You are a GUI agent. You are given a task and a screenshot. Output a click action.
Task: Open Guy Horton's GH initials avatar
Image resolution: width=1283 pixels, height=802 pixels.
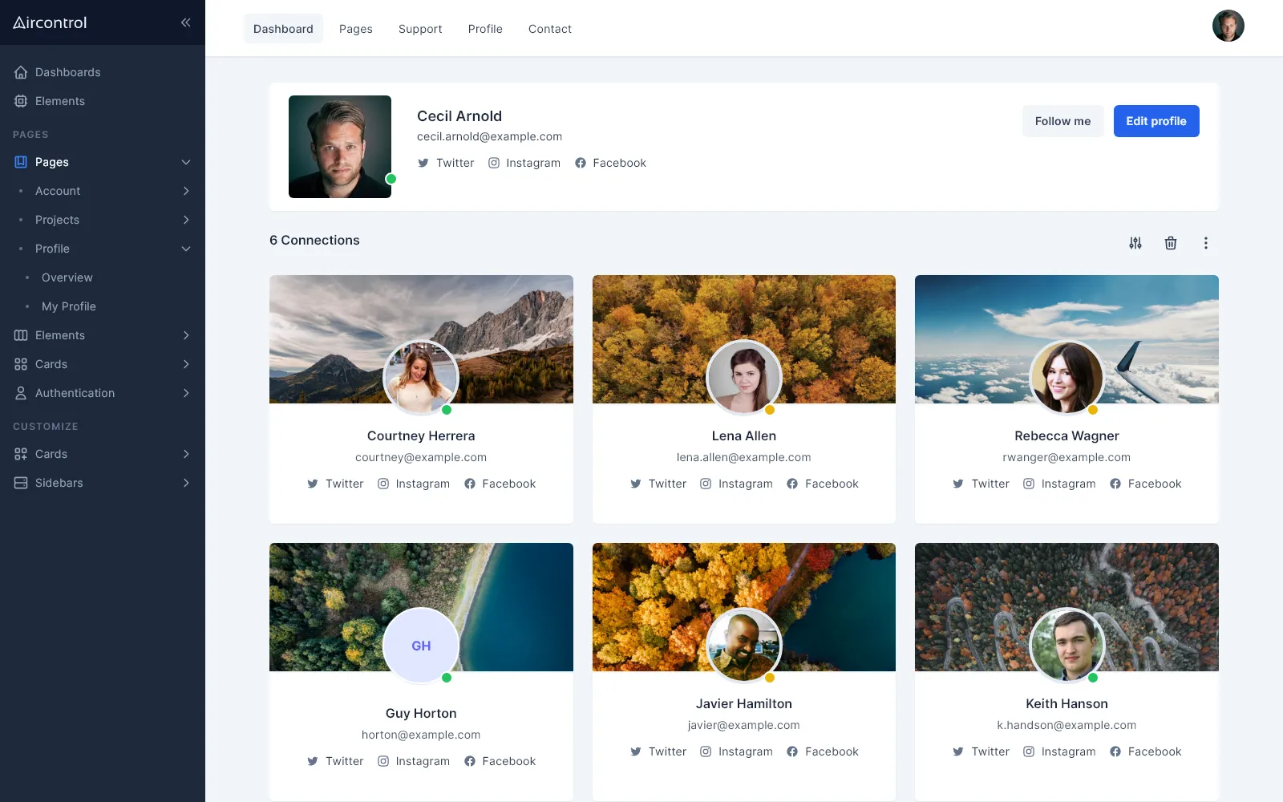coord(421,646)
